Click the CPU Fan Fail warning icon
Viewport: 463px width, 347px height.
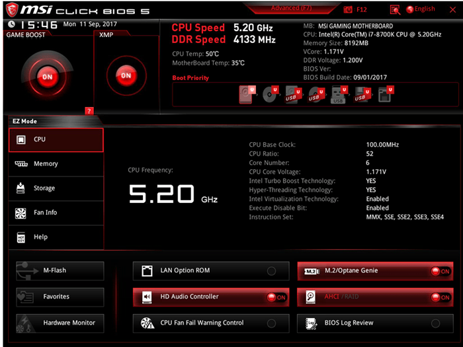[x=147, y=323]
